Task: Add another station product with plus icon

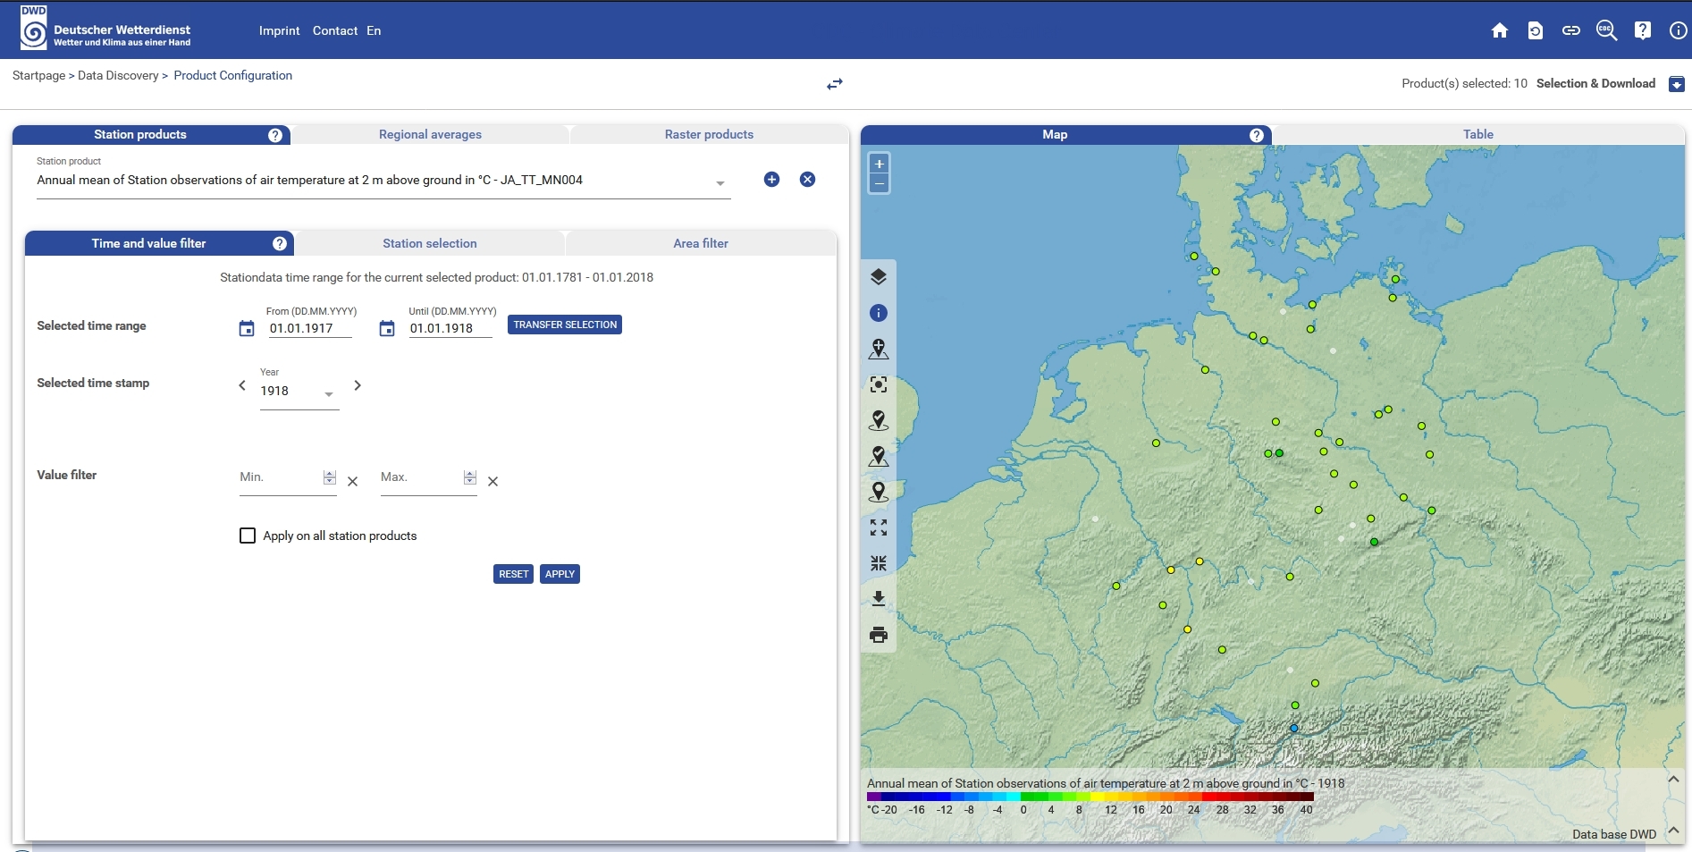Action: pos(771,180)
